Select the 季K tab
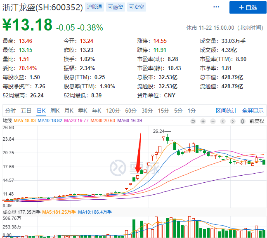 click(x=83, y=111)
